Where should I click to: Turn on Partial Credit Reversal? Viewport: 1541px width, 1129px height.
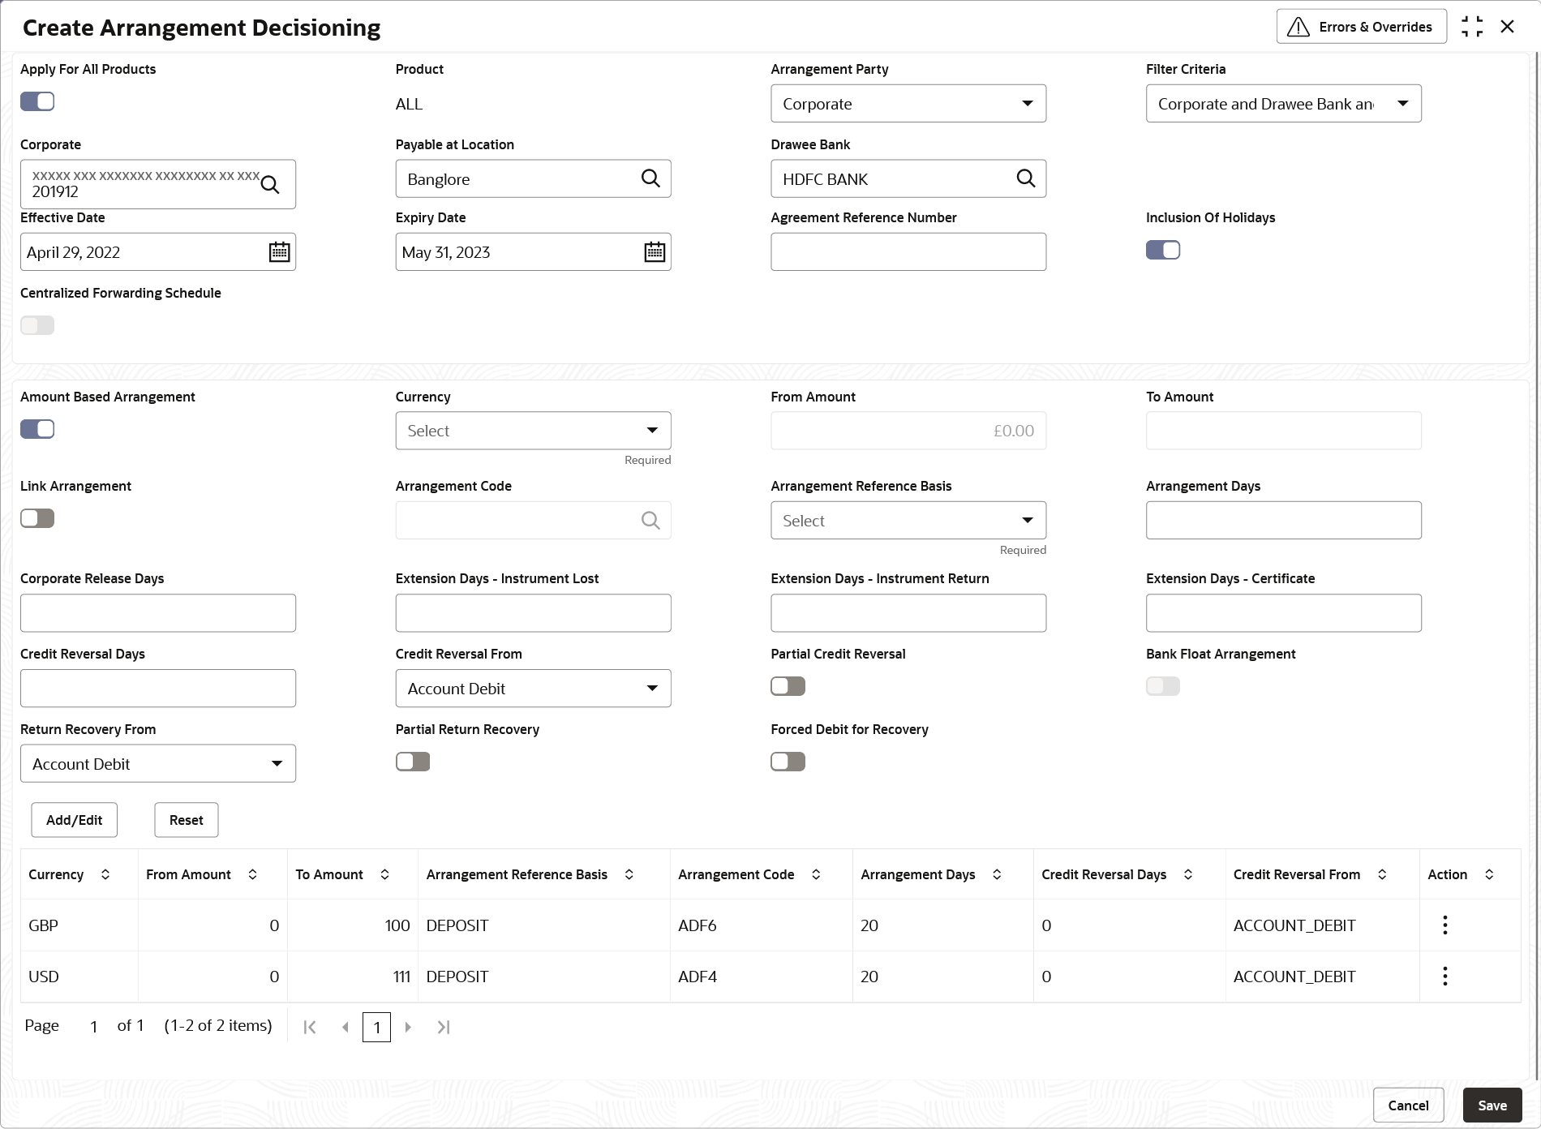788,686
